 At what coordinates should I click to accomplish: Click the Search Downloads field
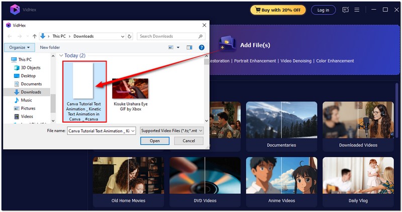168,36
